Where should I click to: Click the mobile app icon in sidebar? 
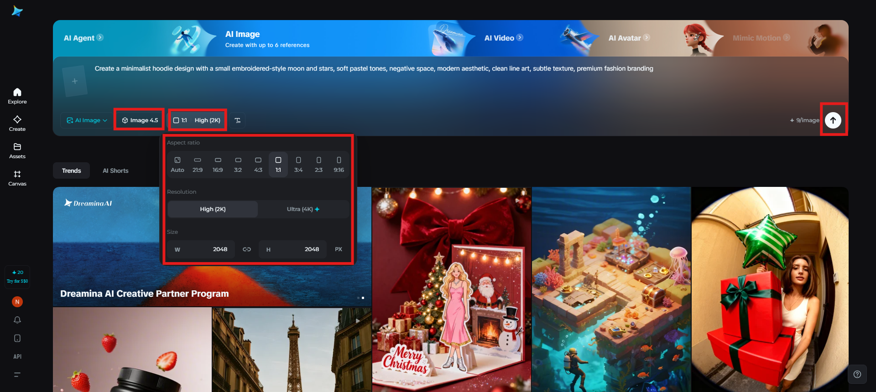point(17,338)
